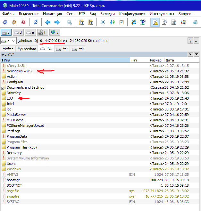Screen dimensions: 201x211
Task: Select the Action! folder icon
Action: point(4,76)
